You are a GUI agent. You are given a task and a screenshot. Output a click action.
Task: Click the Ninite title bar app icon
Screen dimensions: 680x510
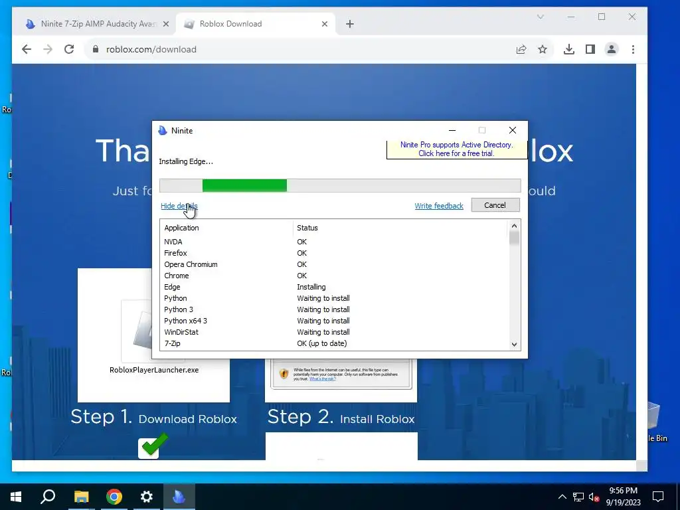click(163, 131)
